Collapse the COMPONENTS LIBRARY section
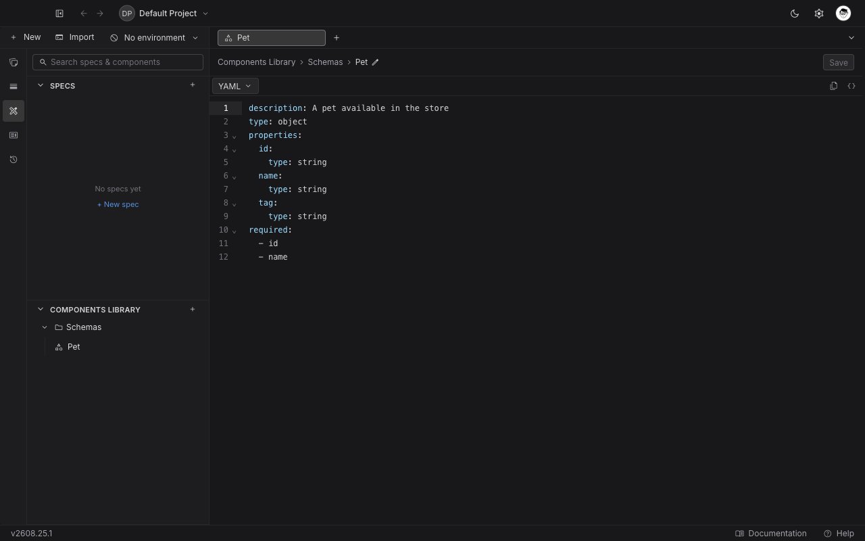This screenshot has height=541, width=865. (x=41, y=309)
